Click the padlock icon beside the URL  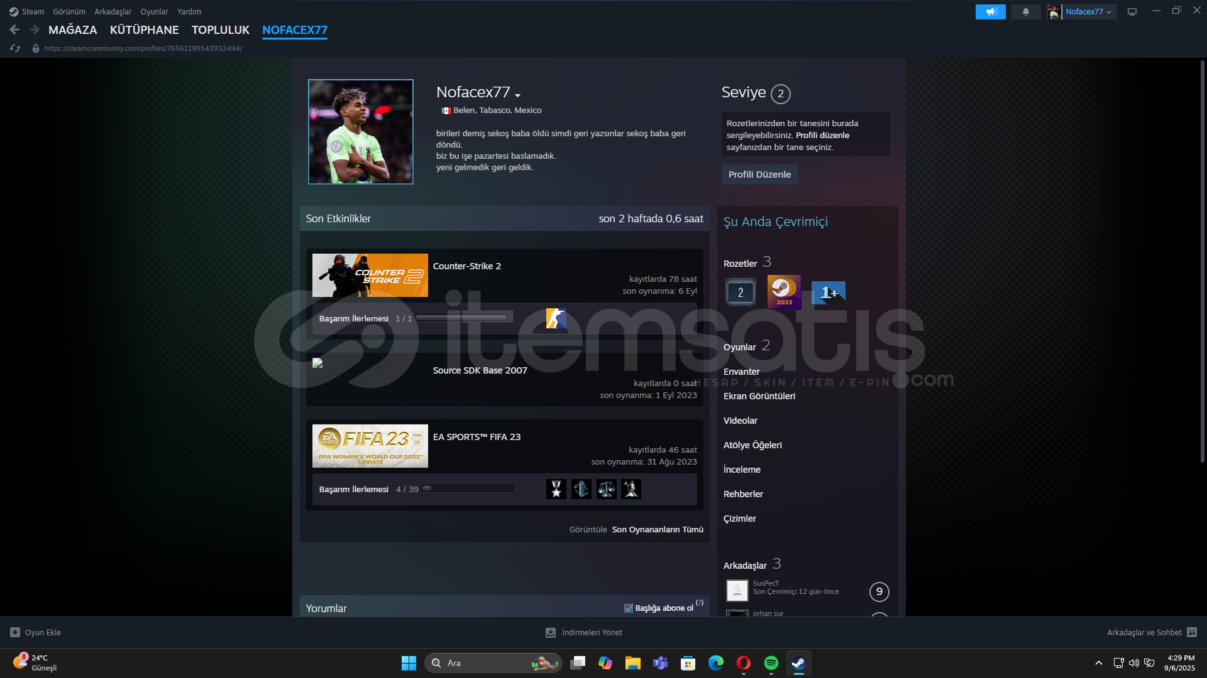click(36, 48)
